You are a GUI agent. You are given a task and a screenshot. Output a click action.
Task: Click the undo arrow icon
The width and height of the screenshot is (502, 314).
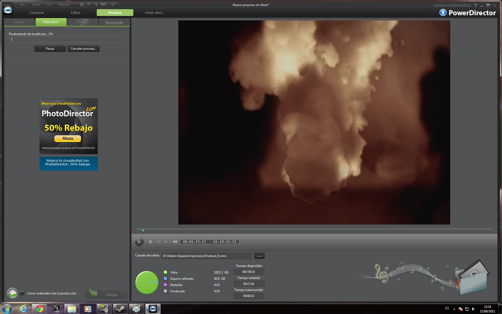89,5
